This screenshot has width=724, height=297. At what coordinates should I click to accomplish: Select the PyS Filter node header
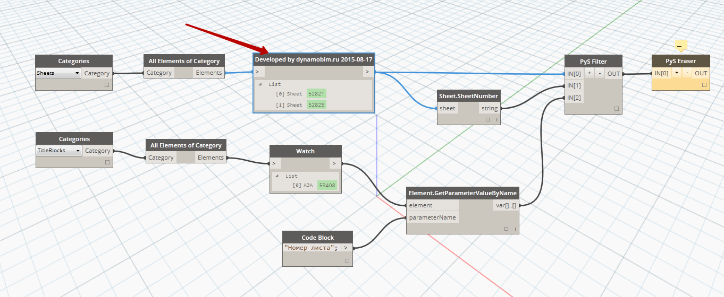pos(593,62)
